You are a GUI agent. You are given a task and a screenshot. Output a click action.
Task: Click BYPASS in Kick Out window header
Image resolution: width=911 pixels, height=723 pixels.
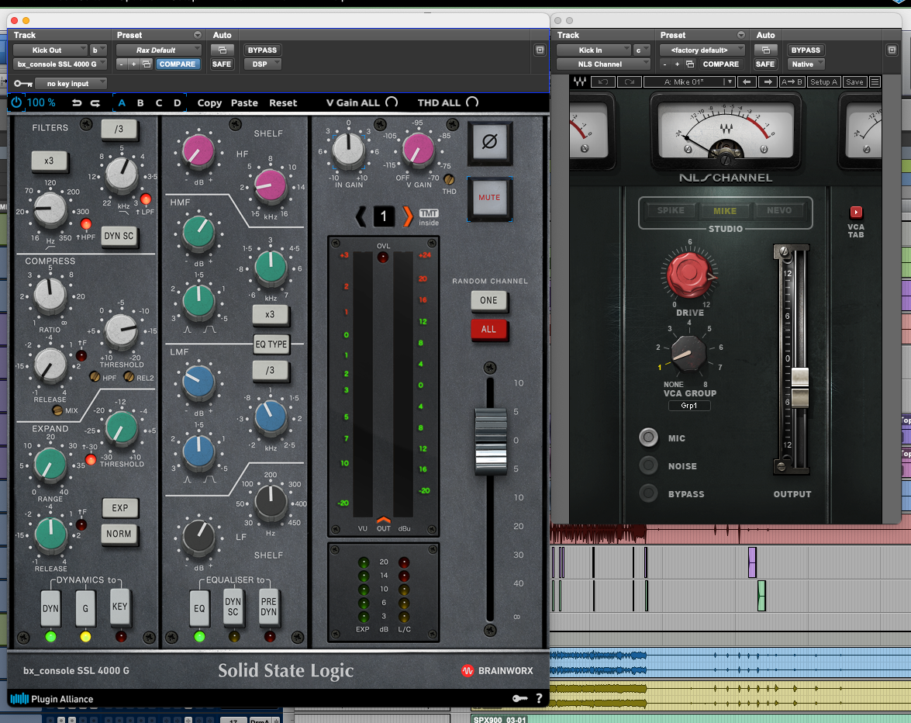[262, 50]
